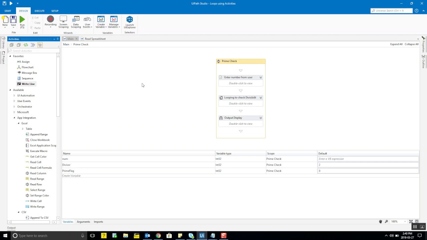Click the zoom magnifier icon
The height and width of the screenshot is (240, 427).
point(386,221)
